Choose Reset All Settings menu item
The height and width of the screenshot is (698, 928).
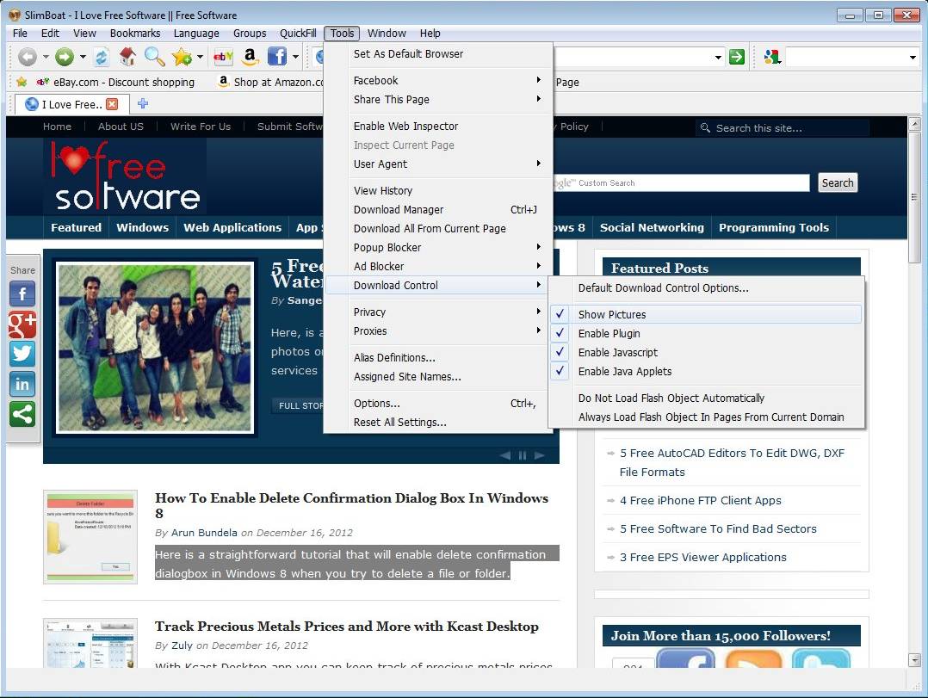436,421
